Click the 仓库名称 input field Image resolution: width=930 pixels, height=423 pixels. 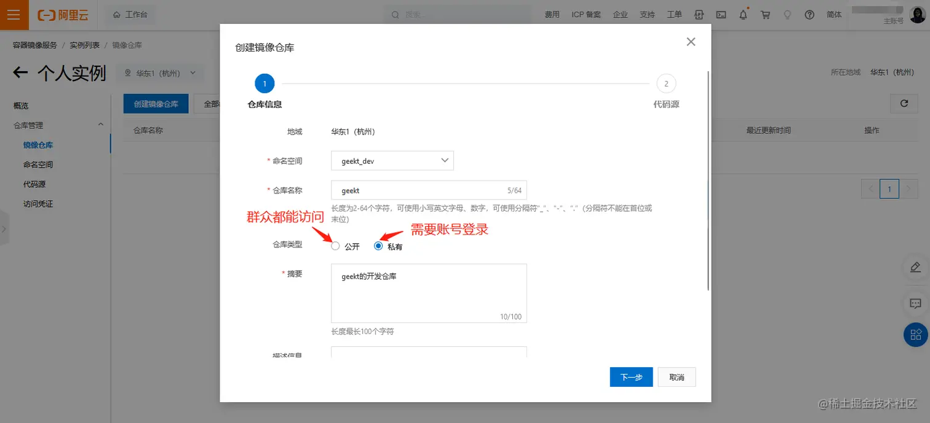(x=429, y=190)
